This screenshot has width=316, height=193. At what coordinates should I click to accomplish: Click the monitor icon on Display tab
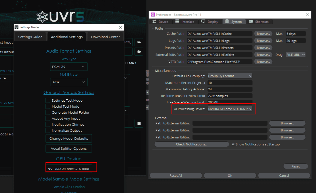click(203, 22)
